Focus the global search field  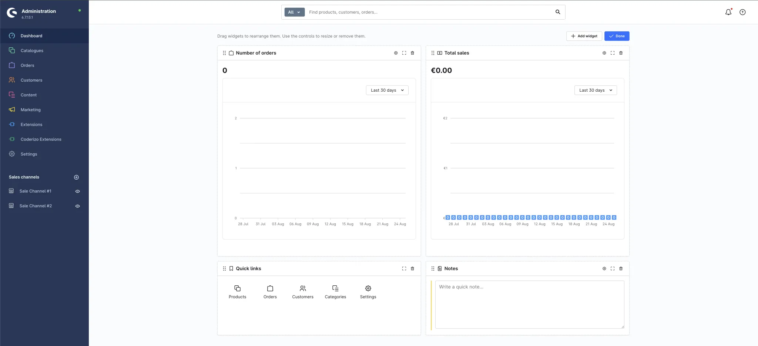click(429, 12)
